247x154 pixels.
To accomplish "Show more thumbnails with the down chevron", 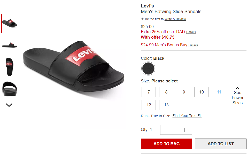I will (x=9, y=105).
